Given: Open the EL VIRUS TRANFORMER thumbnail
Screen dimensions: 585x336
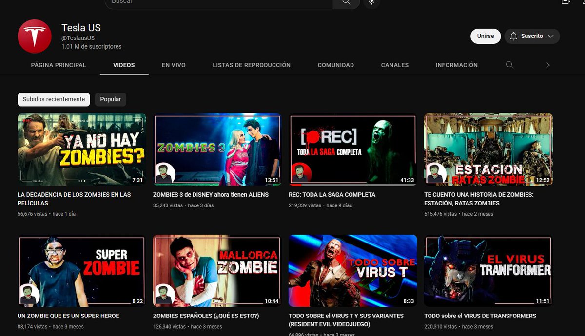Looking at the screenshot, I should tap(488, 271).
